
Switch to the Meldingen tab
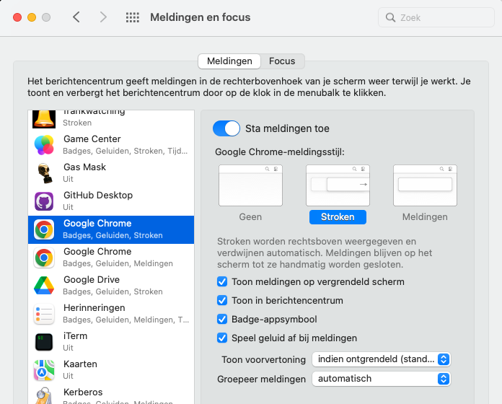[x=229, y=61]
